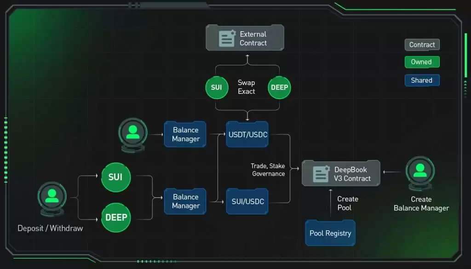Click the green SUI token circle near Swap Exact

pos(217,87)
